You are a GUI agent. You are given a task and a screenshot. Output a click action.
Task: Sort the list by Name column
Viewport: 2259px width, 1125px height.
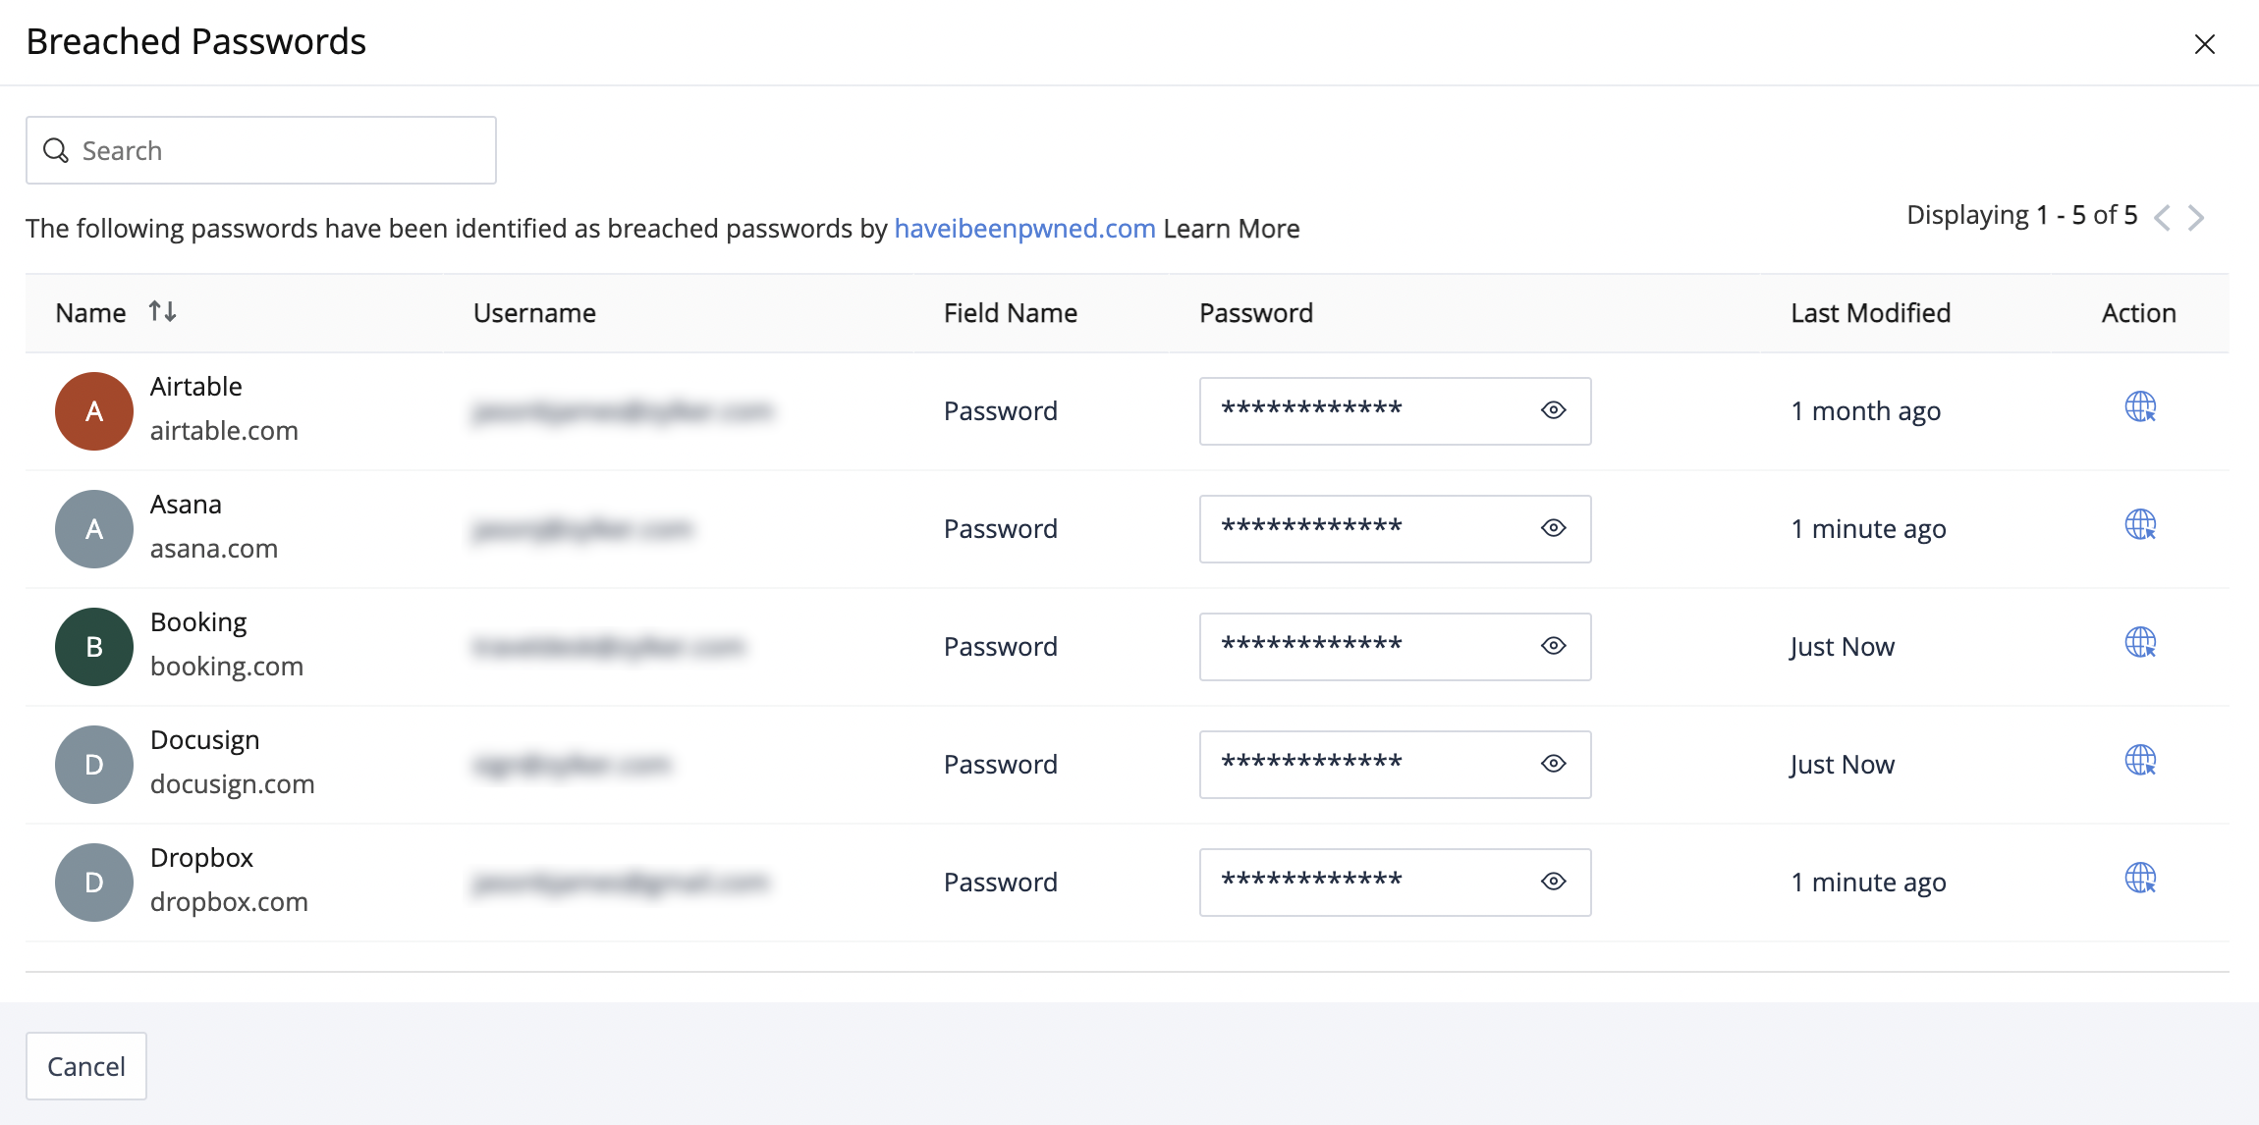click(x=162, y=312)
